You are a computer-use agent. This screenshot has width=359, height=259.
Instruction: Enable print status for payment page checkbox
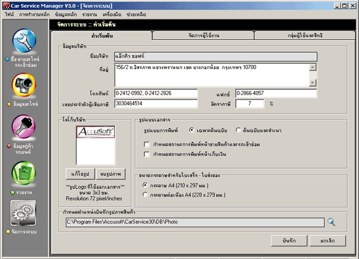pos(147,154)
